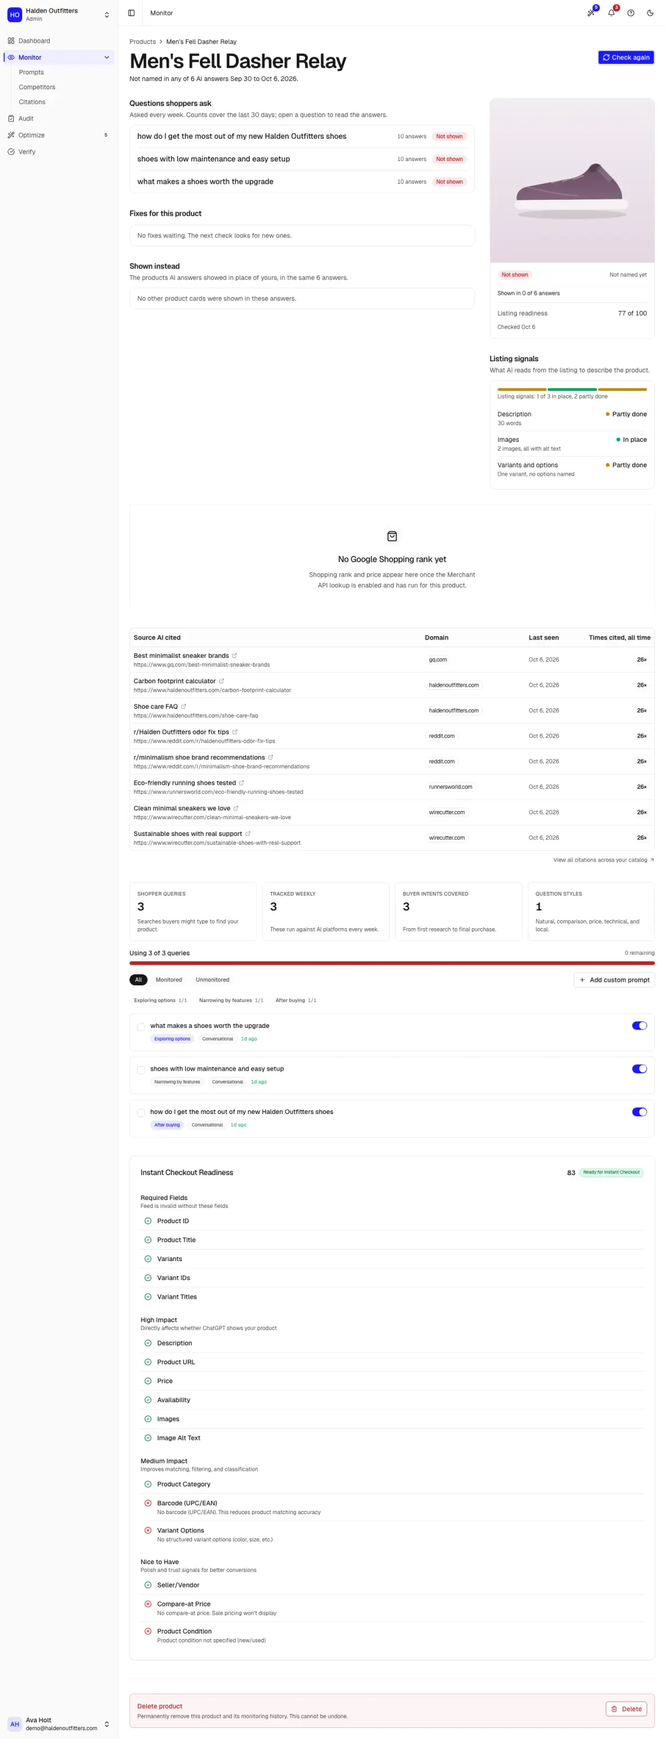Click the HO organization avatar

click(x=14, y=14)
